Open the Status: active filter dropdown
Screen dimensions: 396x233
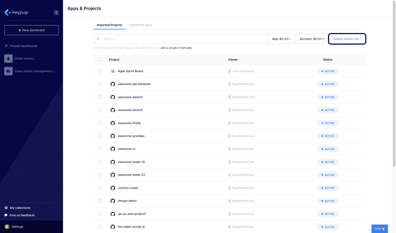point(347,39)
